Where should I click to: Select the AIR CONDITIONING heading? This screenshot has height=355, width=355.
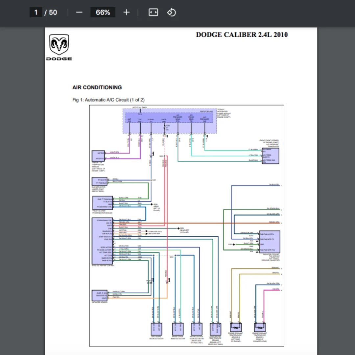coord(97,87)
